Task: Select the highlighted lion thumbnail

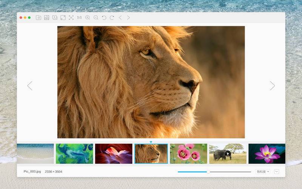Action: point(151,154)
